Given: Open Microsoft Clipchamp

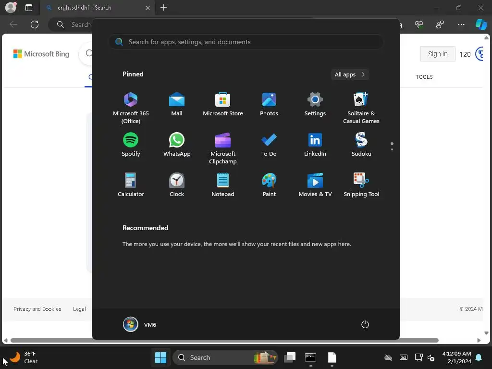Looking at the screenshot, I should [223, 148].
